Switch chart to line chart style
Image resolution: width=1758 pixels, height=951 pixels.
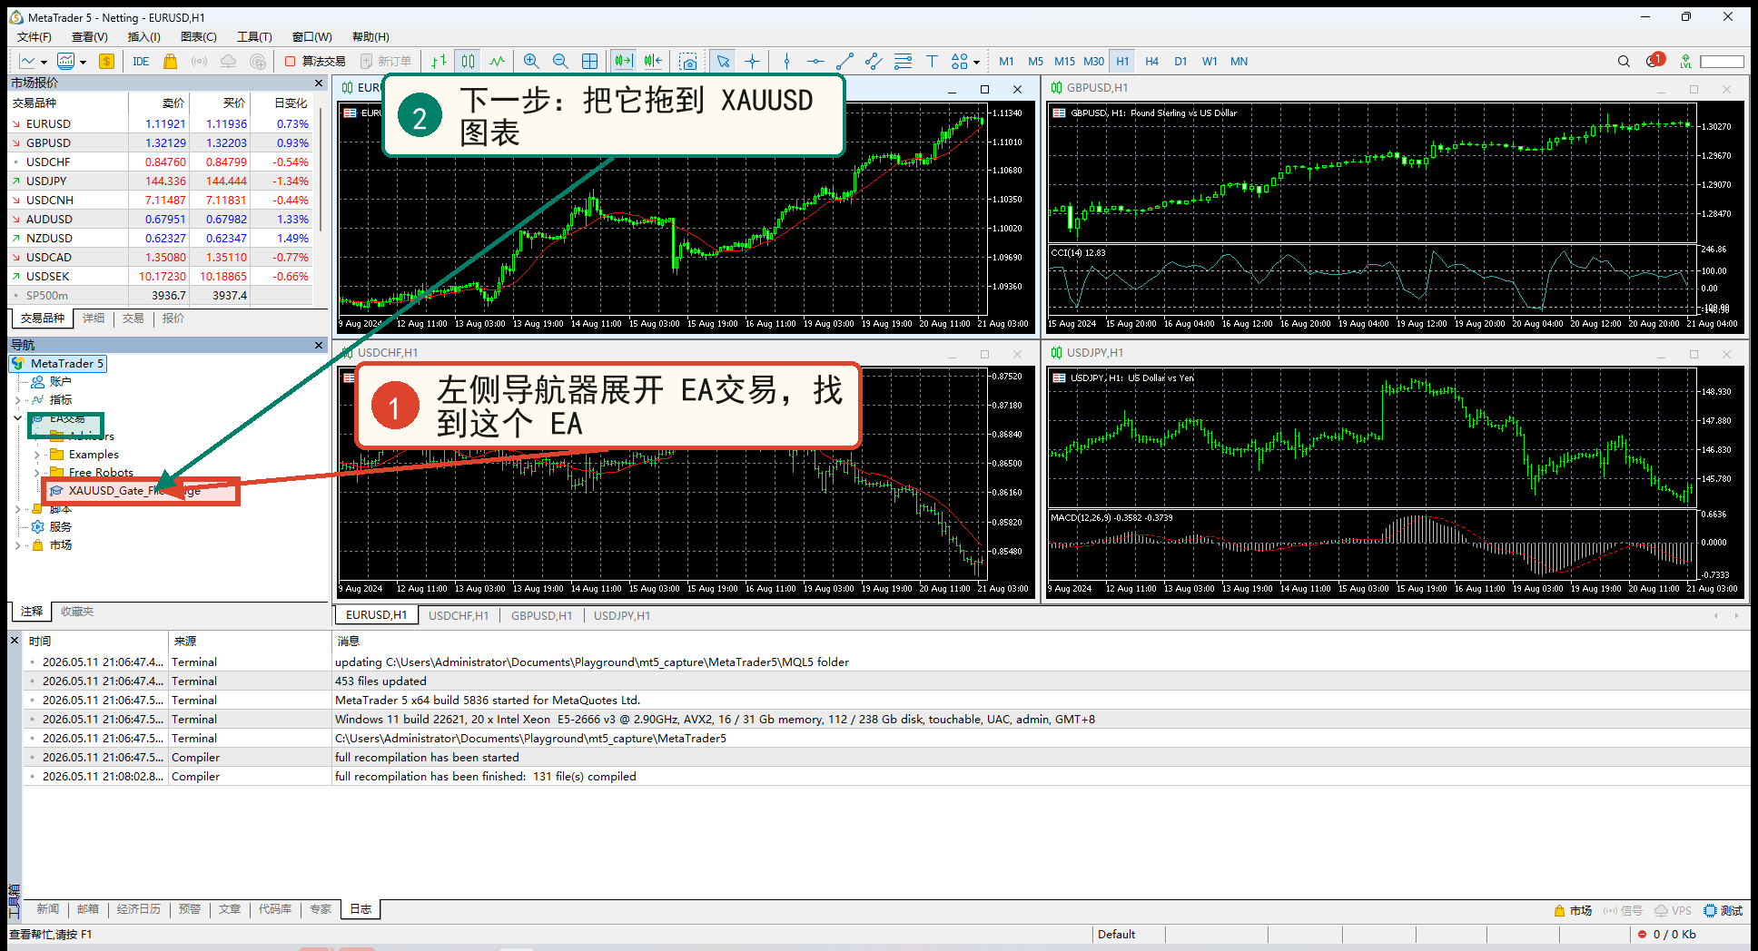[x=497, y=61]
